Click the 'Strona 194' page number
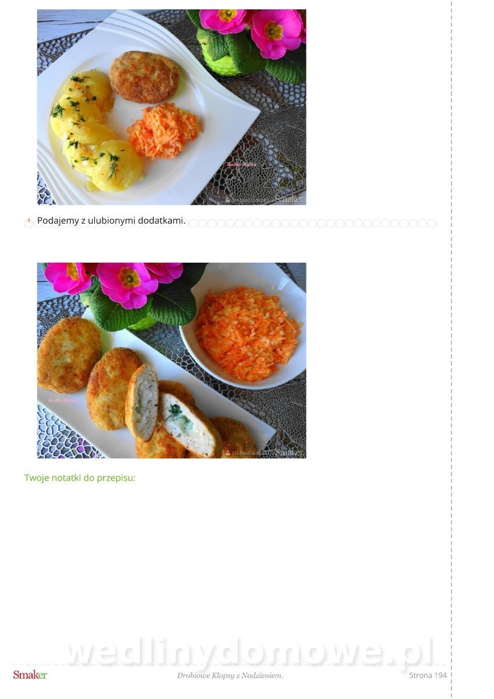This screenshot has height=699, width=494. click(x=428, y=675)
